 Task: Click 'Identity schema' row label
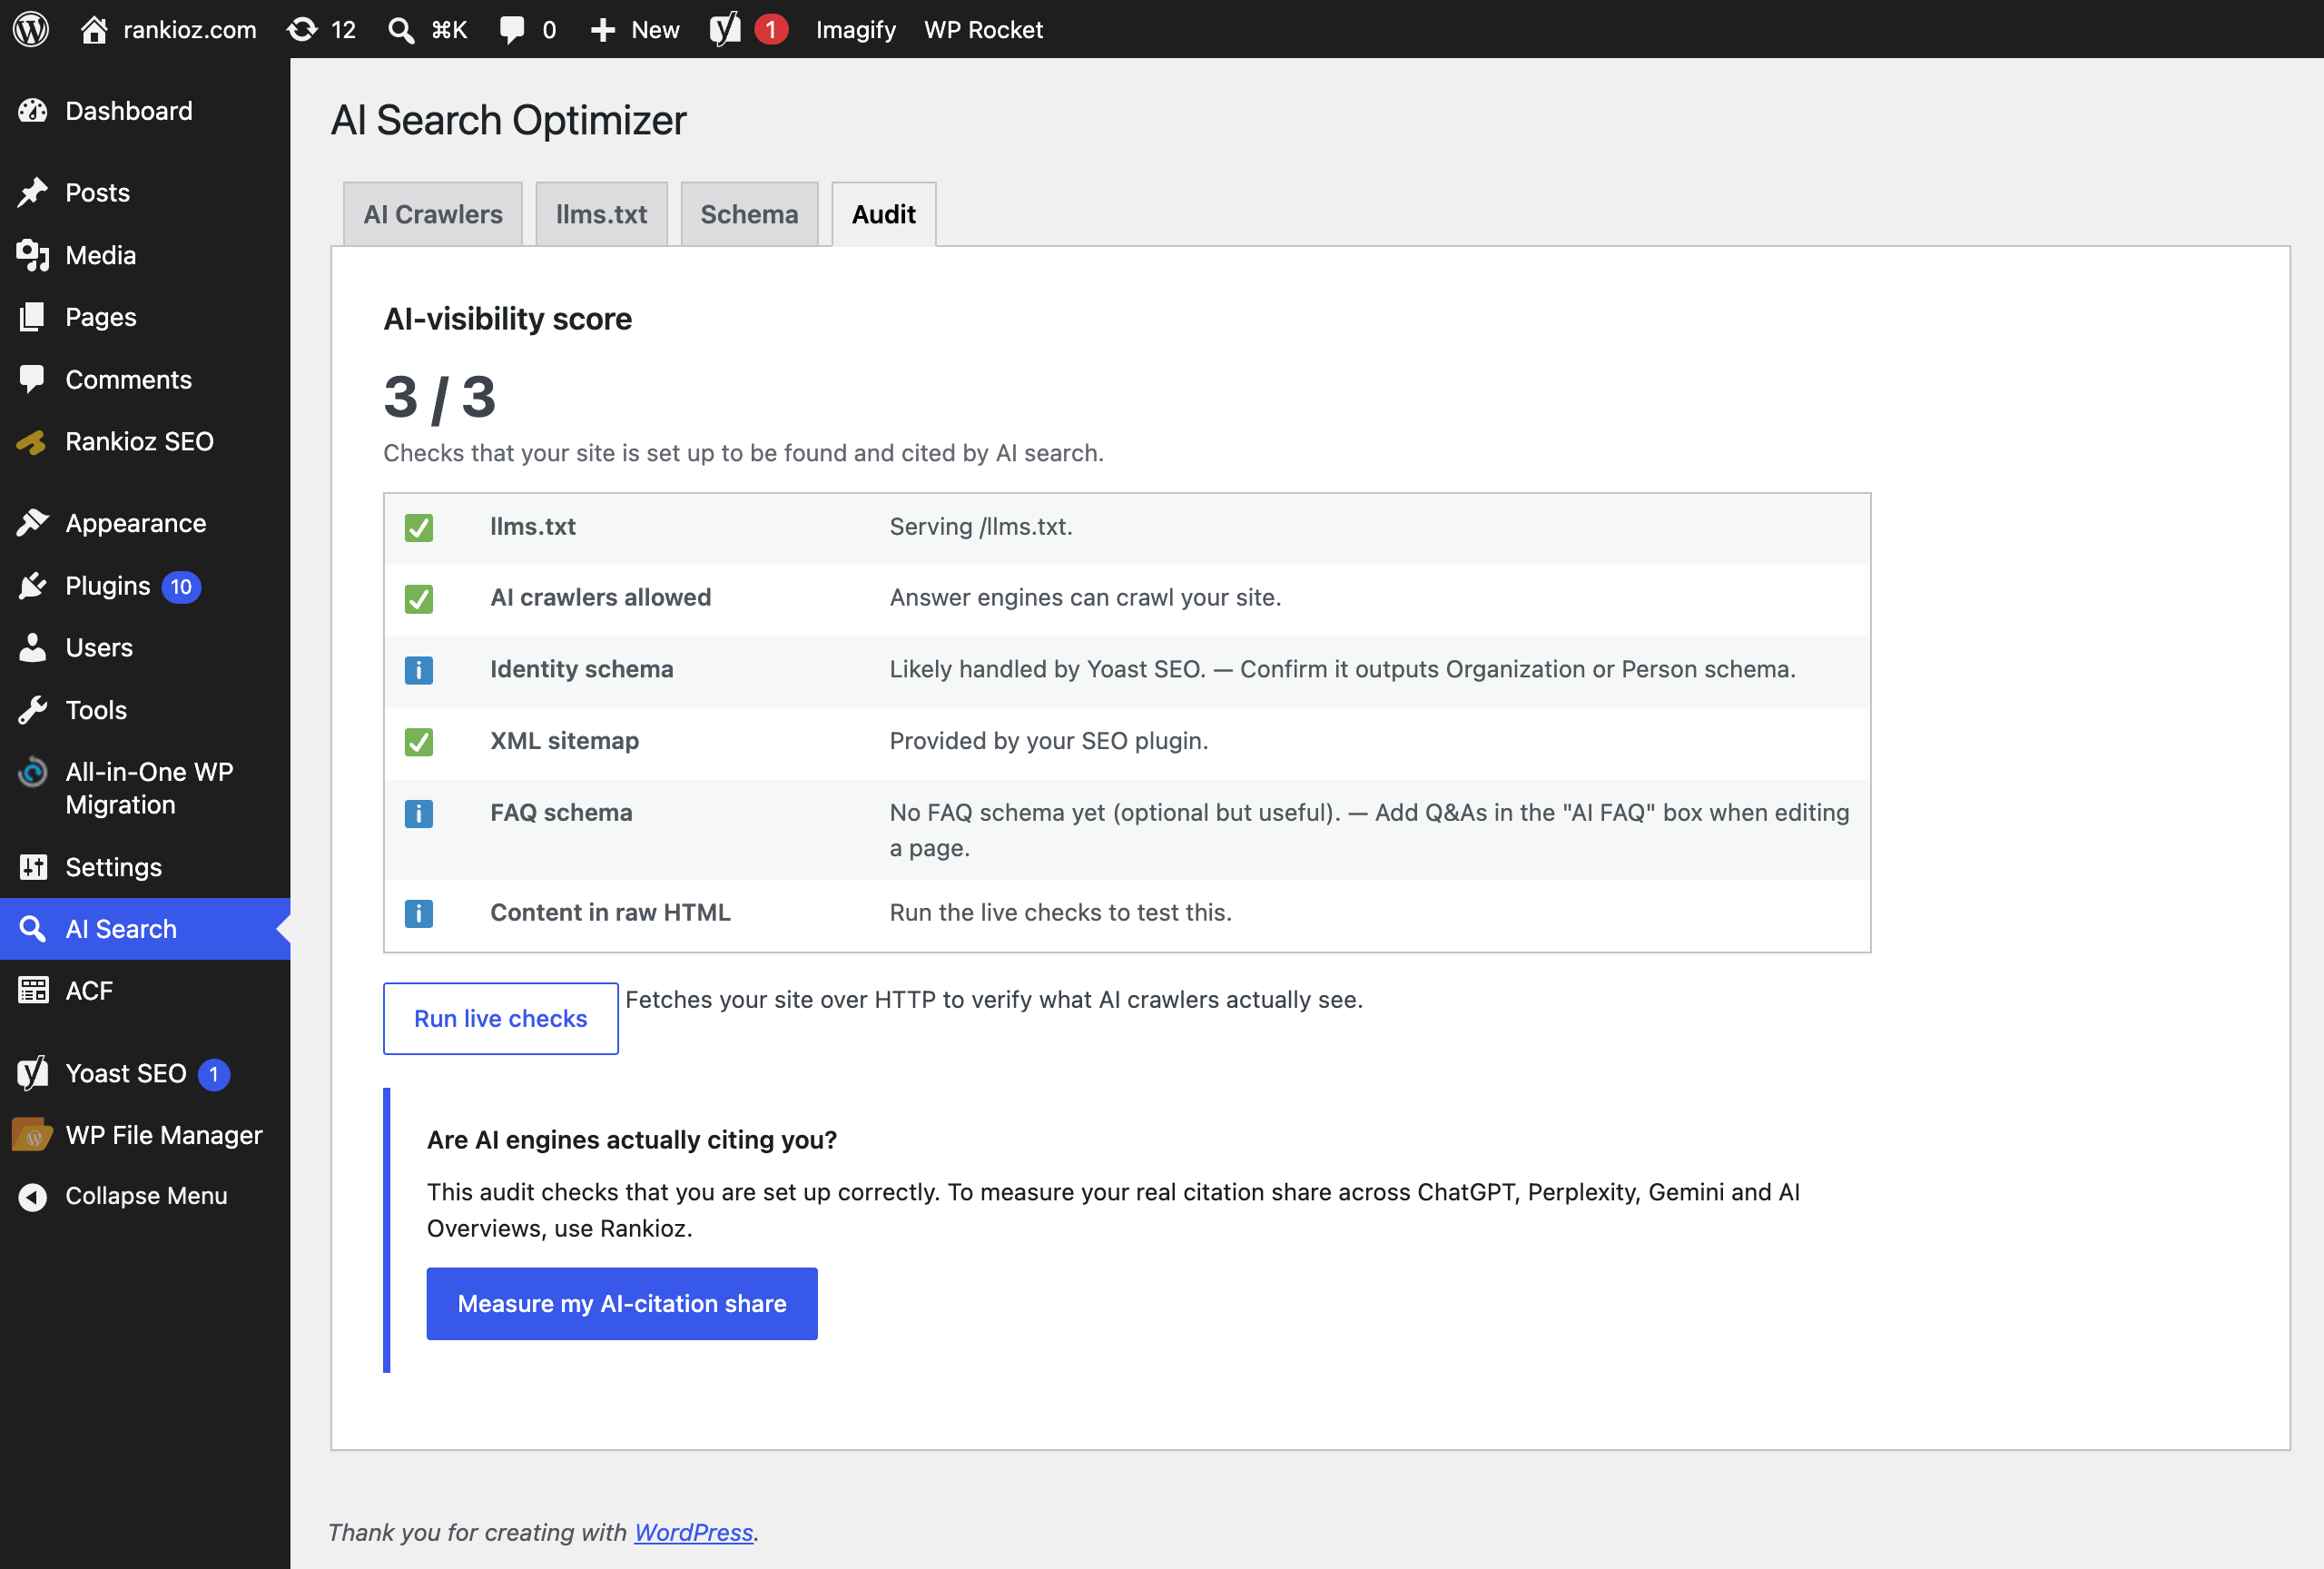581,669
